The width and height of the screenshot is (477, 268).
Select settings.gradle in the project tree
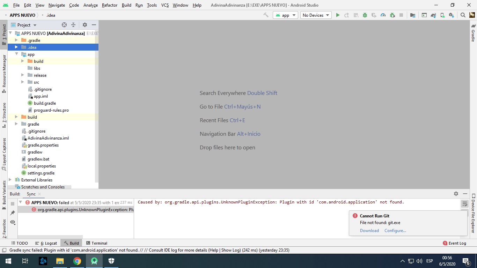tap(41, 173)
